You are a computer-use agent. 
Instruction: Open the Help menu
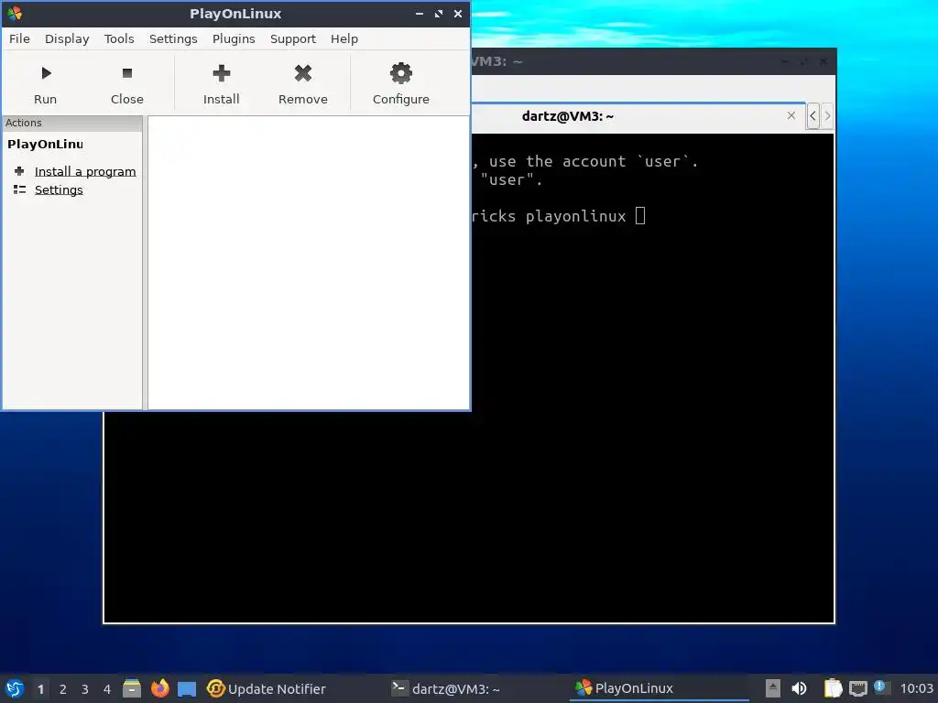click(x=344, y=38)
